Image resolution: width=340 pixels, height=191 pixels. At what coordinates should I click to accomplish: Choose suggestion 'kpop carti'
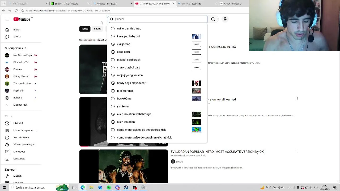(157, 52)
